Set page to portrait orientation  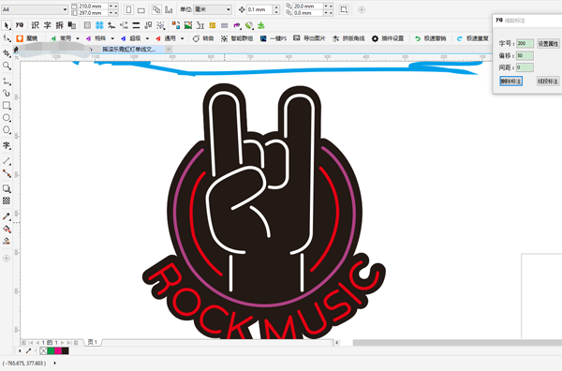click(128, 9)
